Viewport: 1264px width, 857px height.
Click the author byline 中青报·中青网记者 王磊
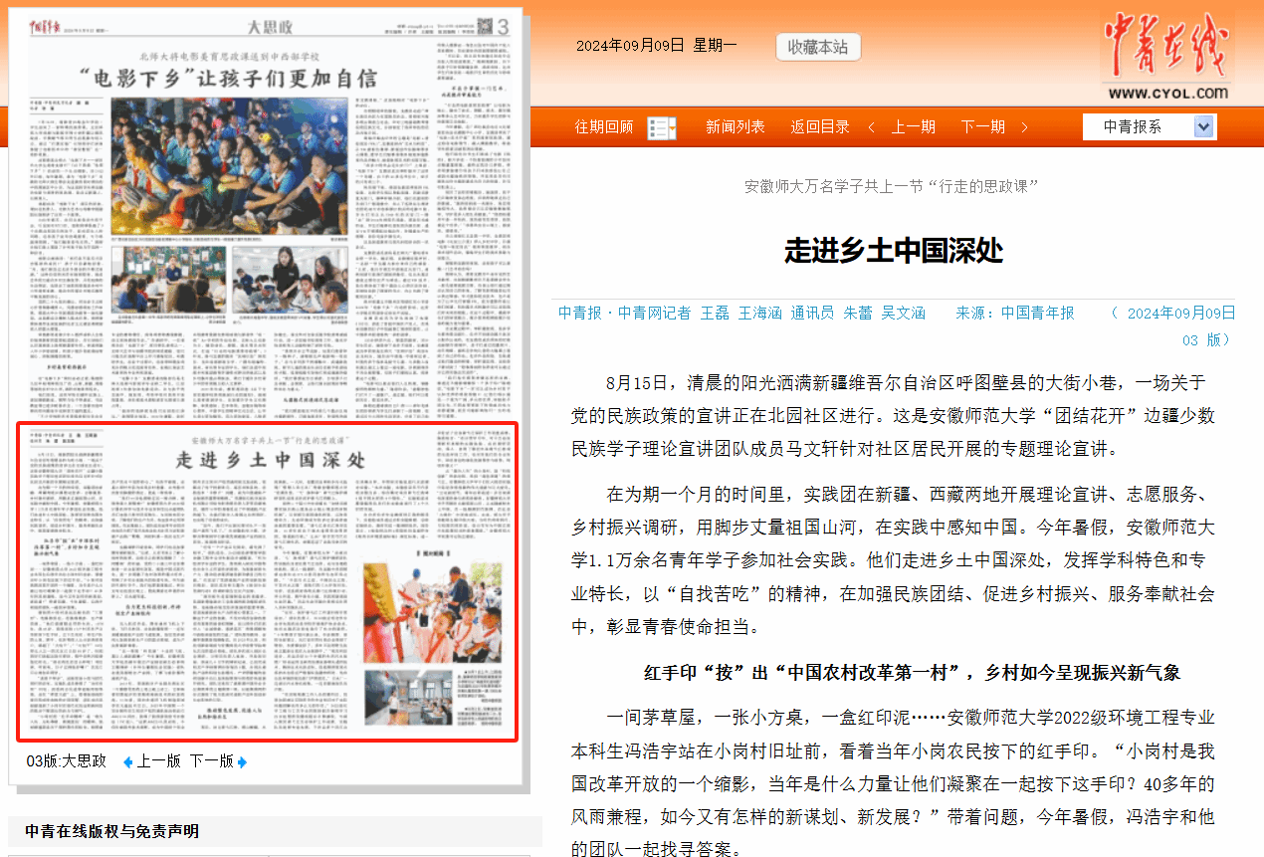click(x=644, y=313)
